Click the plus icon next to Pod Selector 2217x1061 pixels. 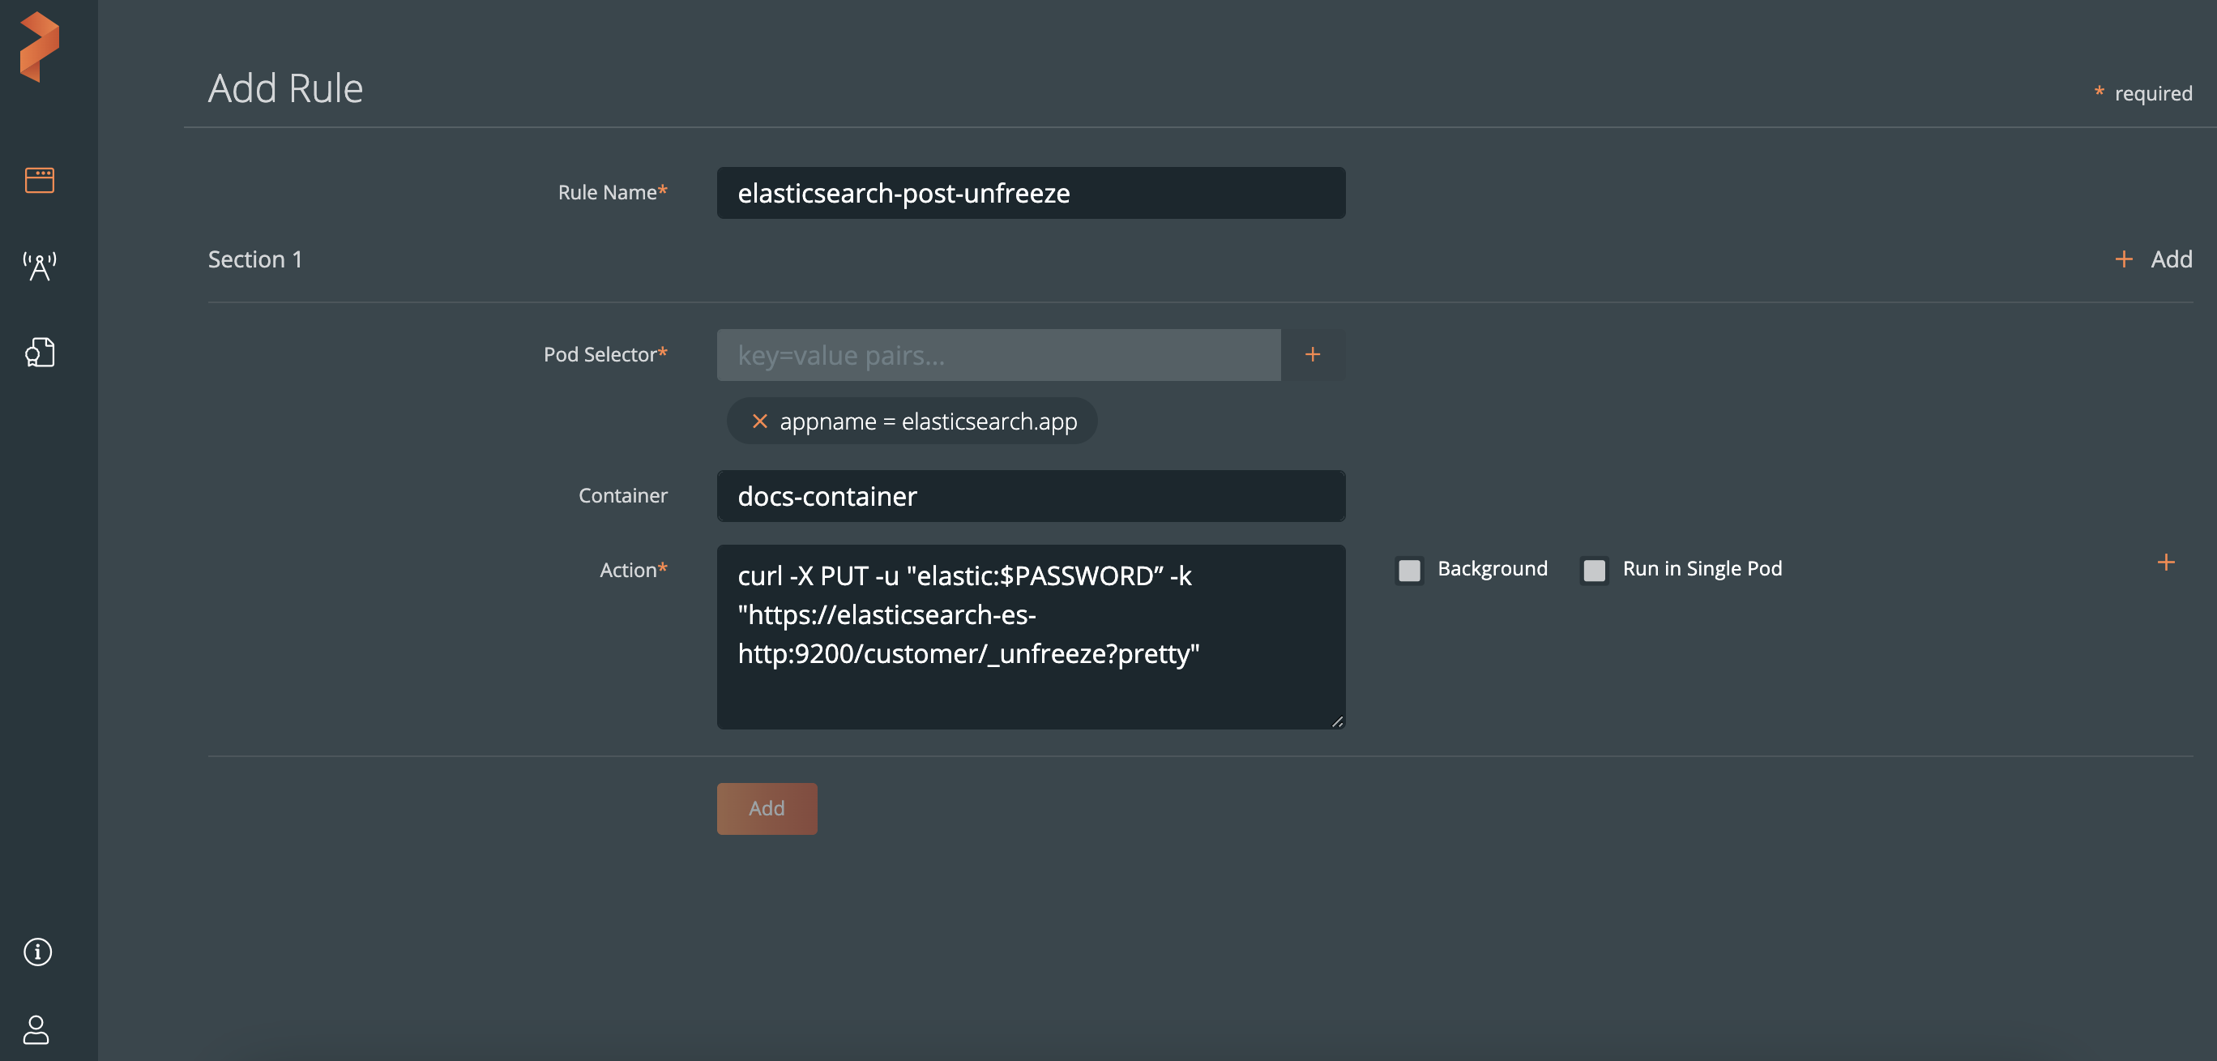click(x=1312, y=353)
